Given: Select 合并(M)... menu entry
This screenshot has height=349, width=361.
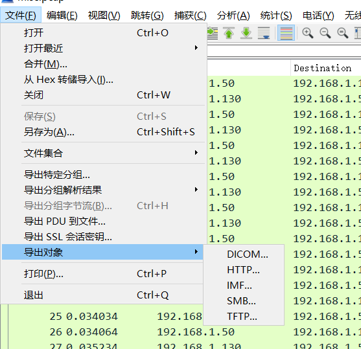Looking at the screenshot, I should (103, 64).
